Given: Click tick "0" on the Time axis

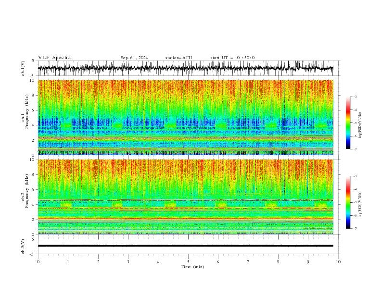Looking at the screenshot, I should (x=38, y=262).
